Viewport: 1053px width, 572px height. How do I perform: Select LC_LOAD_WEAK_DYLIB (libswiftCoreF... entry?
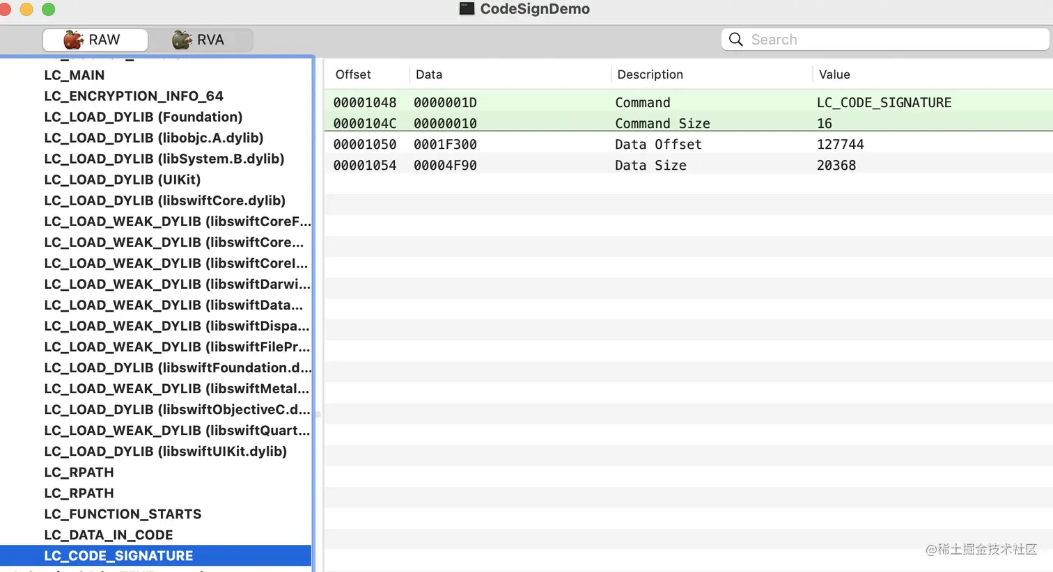(x=178, y=221)
